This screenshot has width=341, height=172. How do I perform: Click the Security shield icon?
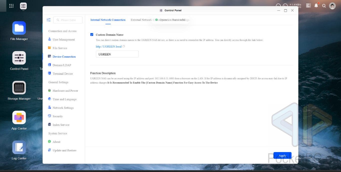click(x=49, y=116)
